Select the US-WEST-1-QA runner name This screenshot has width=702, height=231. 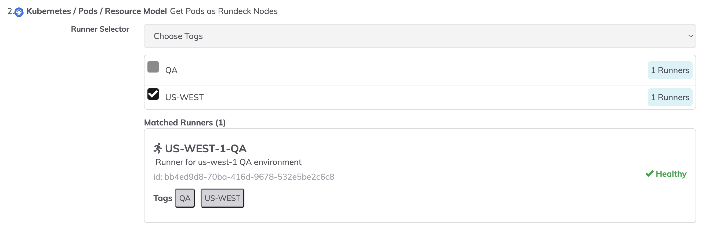206,148
